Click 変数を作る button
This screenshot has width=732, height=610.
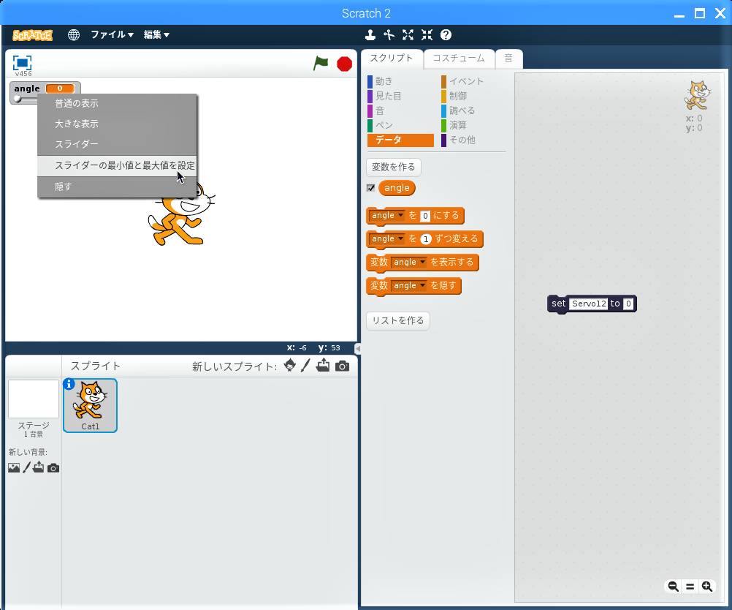point(394,167)
